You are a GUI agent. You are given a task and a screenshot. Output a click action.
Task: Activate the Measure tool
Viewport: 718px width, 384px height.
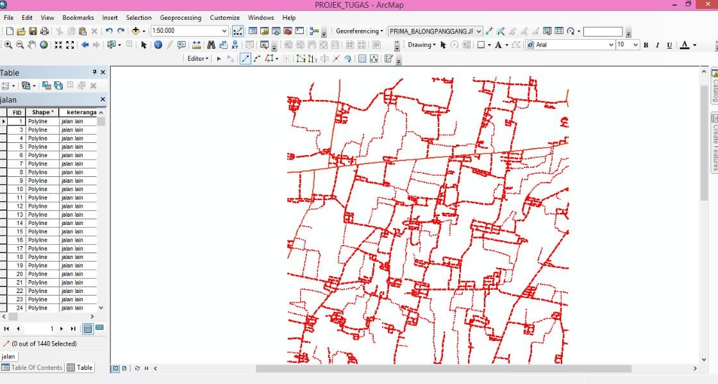pyautogui.click(x=197, y=44)
